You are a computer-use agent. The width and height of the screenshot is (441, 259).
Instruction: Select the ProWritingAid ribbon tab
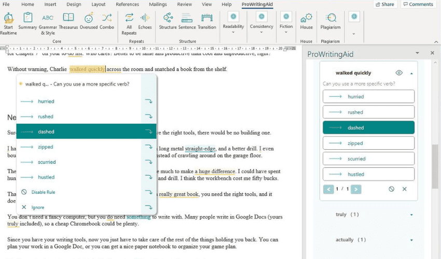pos(257,4)
